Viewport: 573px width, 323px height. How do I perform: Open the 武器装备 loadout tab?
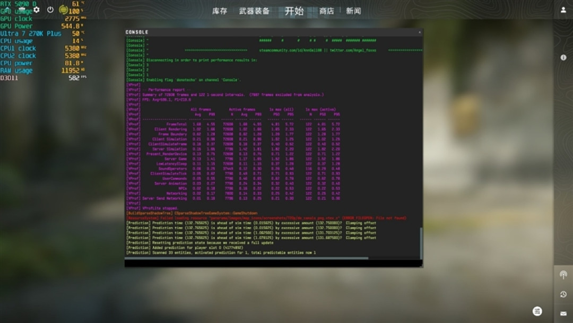click(254, 11)
